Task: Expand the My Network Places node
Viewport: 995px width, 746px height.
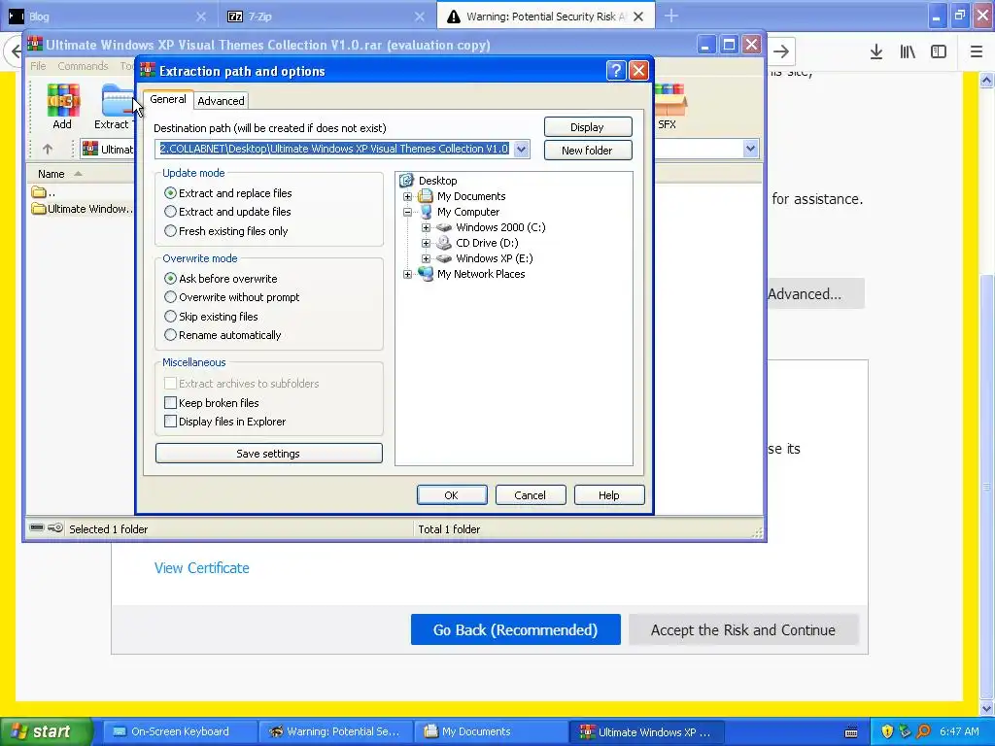Action: coord(407,274)
